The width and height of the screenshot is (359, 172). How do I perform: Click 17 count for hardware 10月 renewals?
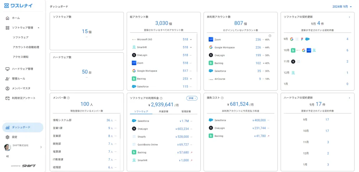327,131
